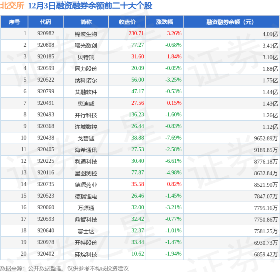Click closing price 136.23

[x=136, y=115]
